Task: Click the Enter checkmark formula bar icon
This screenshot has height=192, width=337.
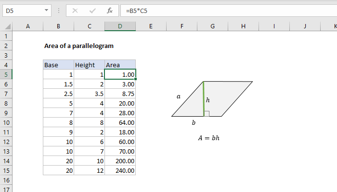Action: [x=92, y=11]
